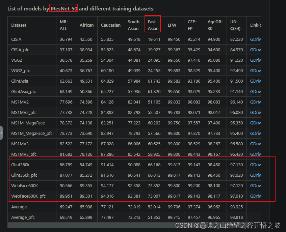Click the IJB-C value 97.130
The height and width of the screenshot is (232, 286).
point(236,165)
